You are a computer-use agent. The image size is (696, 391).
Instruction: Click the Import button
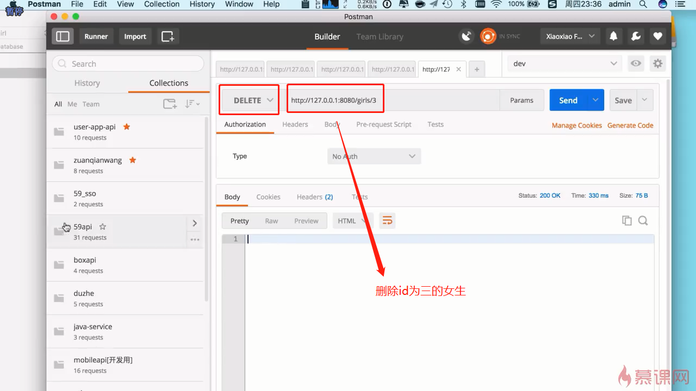pyautogui.click(x=135, y=36)
